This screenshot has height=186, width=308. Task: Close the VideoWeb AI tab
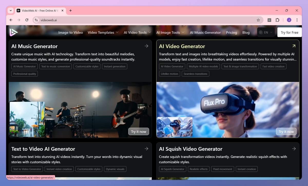coord(62,10)
